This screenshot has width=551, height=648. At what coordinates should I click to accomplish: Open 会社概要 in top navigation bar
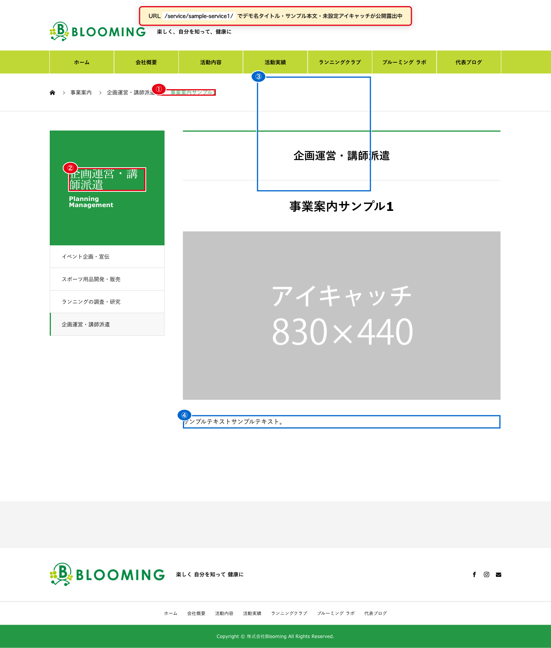146,62
